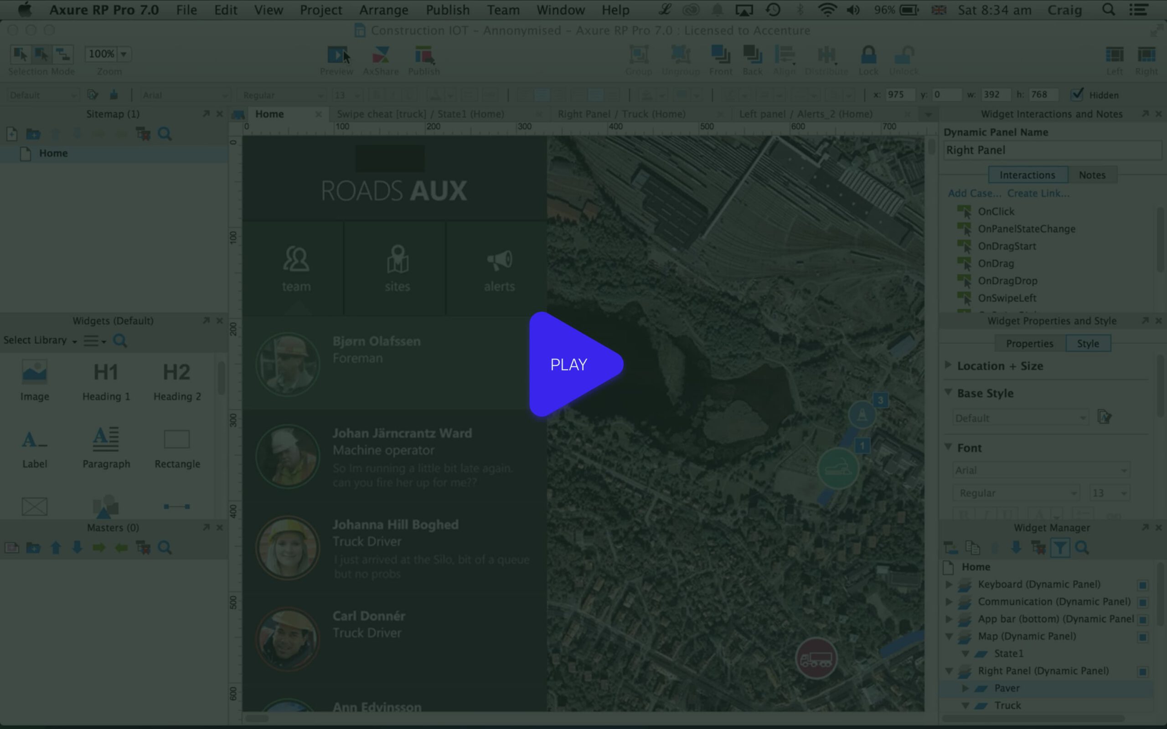The width and height of the screenshot is (1167, 729).
Task: Click the Add Case link
Action: [974, 193]
